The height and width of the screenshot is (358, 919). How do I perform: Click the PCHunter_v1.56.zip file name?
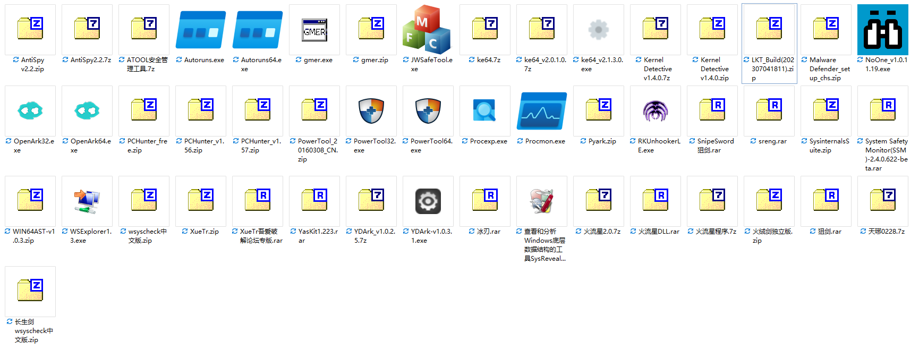pos(204,146)
